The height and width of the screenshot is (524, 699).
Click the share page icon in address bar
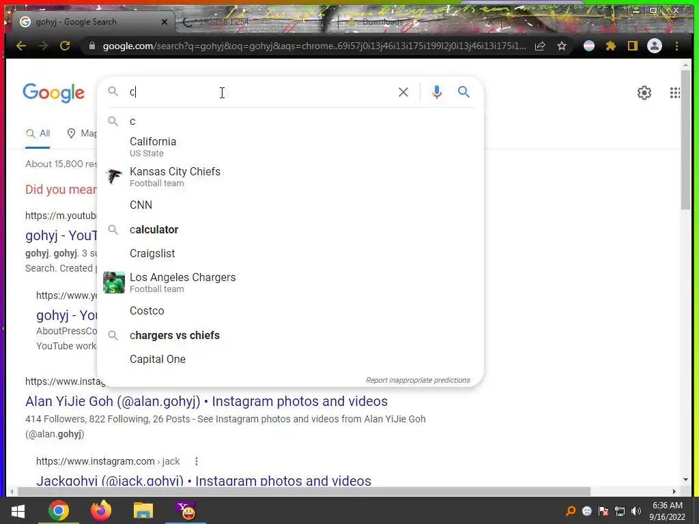tap(540, 46)
